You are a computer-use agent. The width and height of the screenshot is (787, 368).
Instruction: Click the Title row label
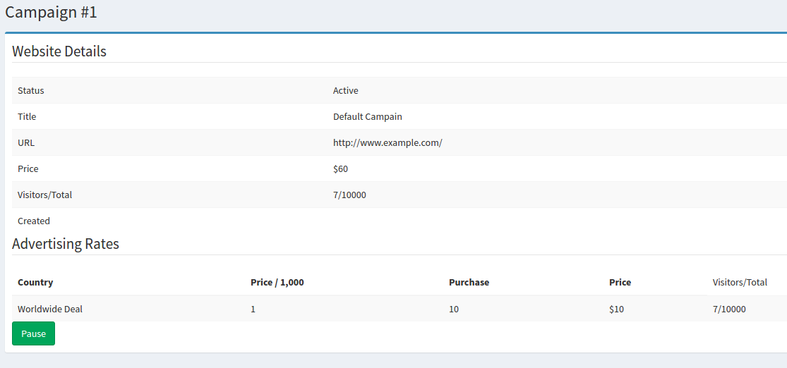[x=27, y=116]
